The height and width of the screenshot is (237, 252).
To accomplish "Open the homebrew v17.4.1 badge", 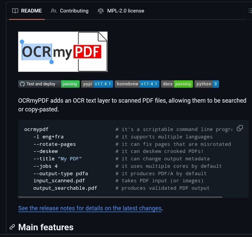I will (x=137, y=84).
